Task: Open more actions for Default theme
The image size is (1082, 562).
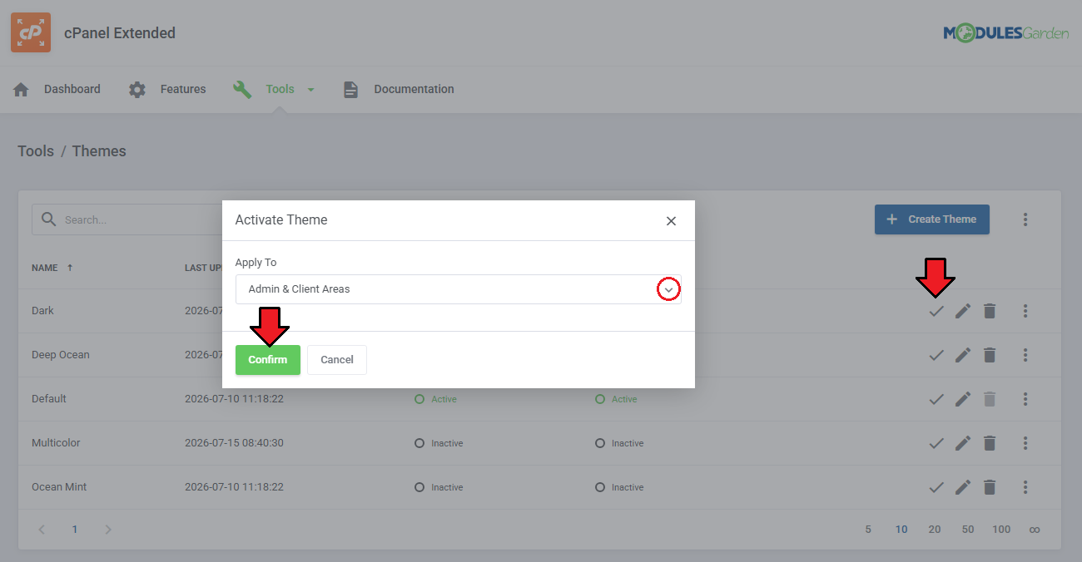Action: (x=1025, y=399)
